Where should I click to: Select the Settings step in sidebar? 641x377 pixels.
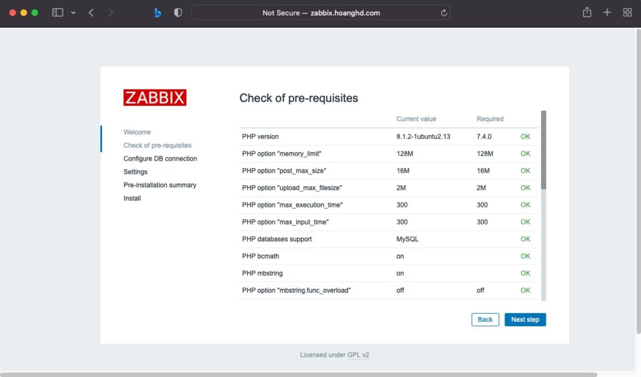135,172
